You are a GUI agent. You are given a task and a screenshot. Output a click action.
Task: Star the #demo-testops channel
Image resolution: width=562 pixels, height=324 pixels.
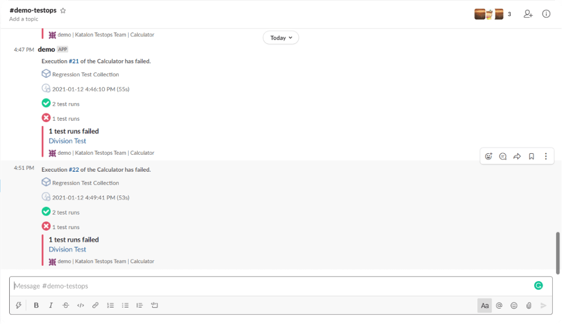(63, 11)
